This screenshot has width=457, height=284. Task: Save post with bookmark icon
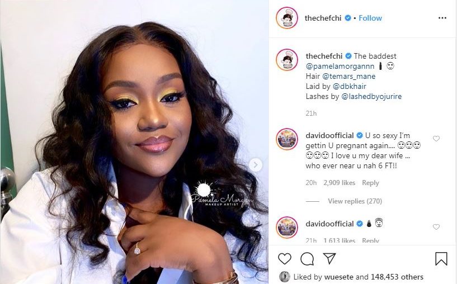pos(441,259)
